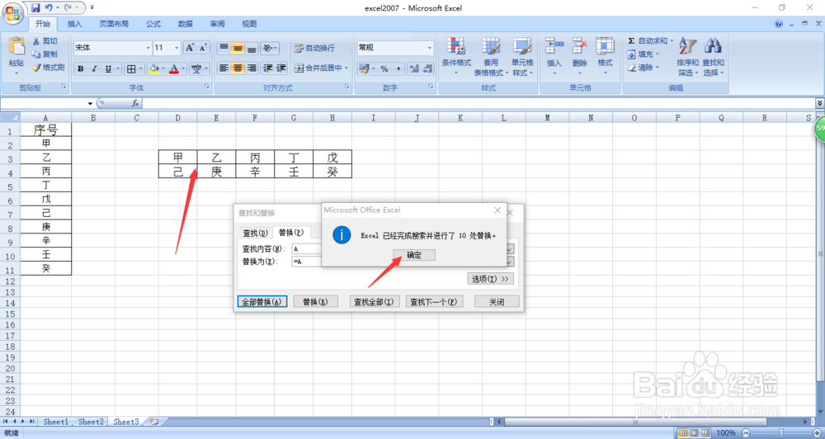Align text right

252,68
